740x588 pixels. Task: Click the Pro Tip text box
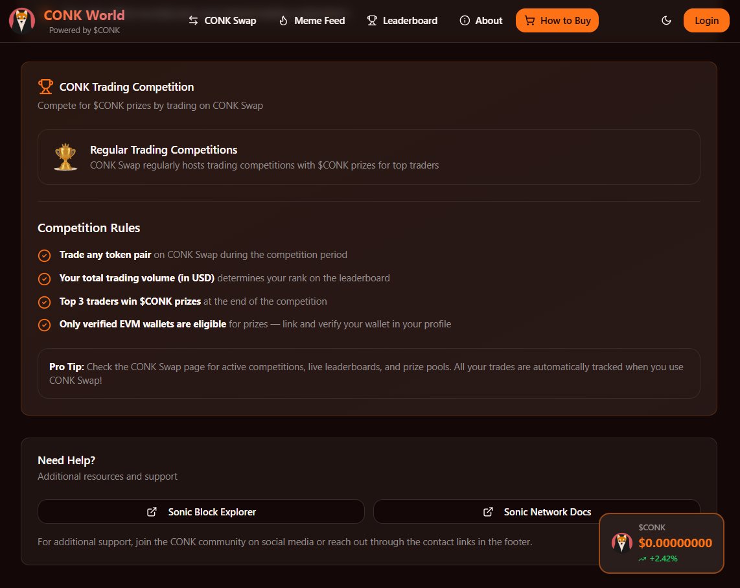pos(369,373)
